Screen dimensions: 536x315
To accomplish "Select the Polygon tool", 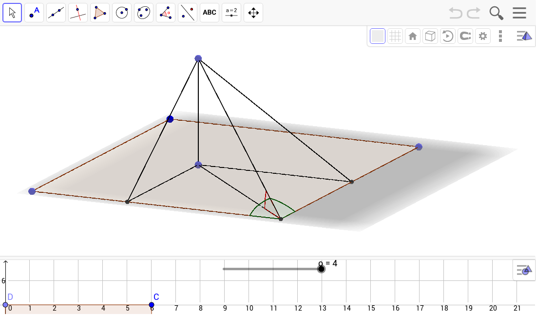I will (x=100, y=13).
